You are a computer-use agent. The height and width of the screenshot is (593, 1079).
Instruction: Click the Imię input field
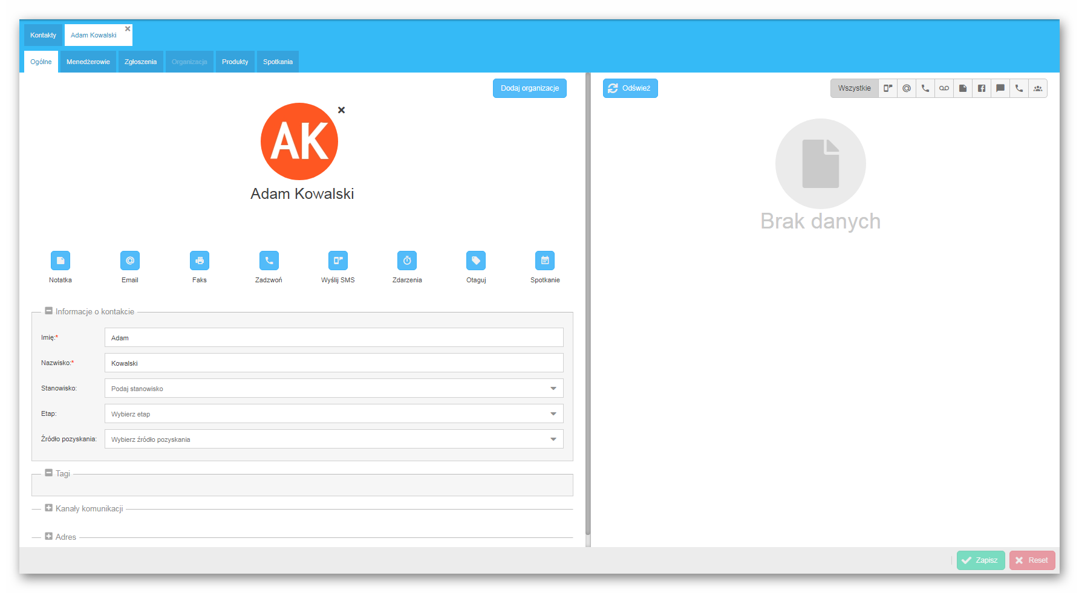coord(334,337)
